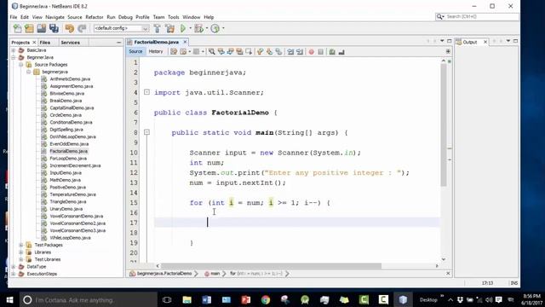Collapse main method fold on line 8
The height and width of the screenshot is (307, 545).
point(146,132)
